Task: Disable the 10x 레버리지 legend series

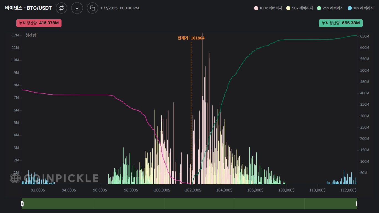Action: (361, 8)
